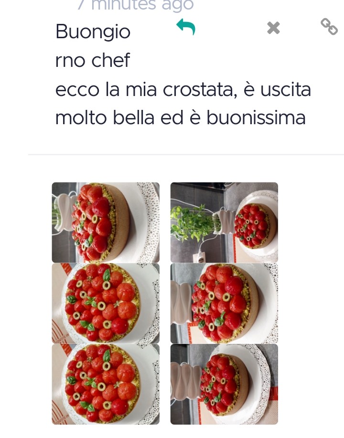Delete the comment with the X icon
Image resolution: width=344 pixels, height=438 pixels.
coord(273,28)
